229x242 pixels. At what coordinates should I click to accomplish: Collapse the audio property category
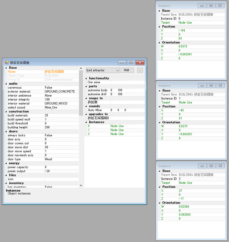coord(6,84)
